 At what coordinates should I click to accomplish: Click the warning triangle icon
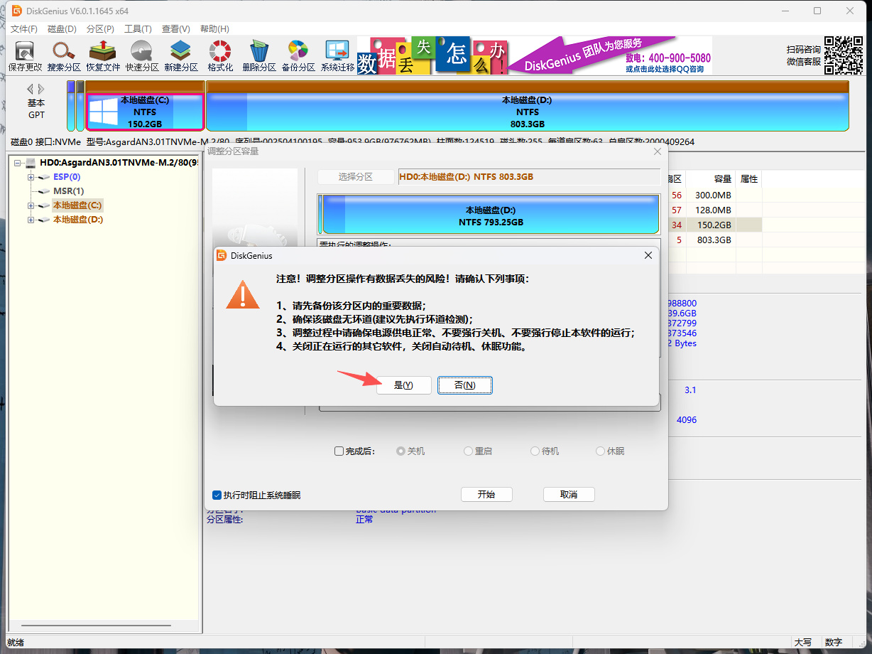[x=243, y=294]
